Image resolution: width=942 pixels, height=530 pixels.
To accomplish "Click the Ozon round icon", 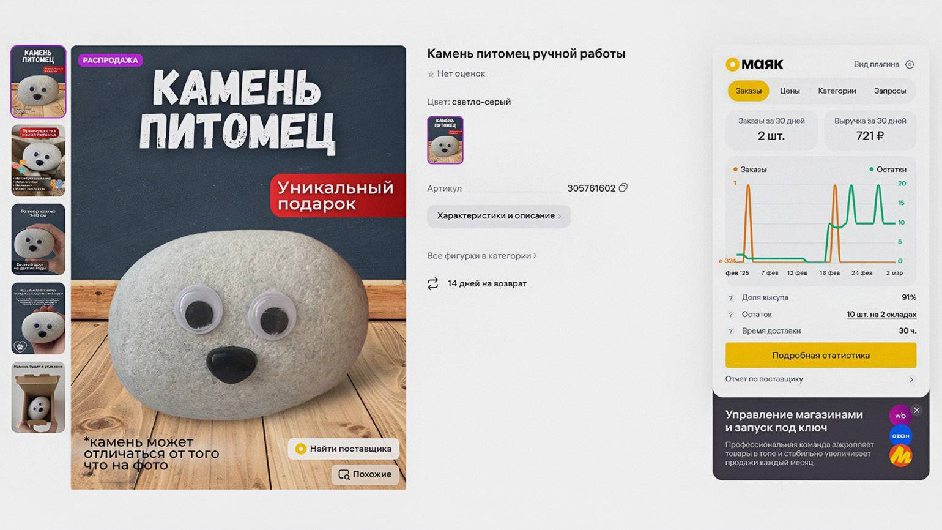I will (900, 436).
